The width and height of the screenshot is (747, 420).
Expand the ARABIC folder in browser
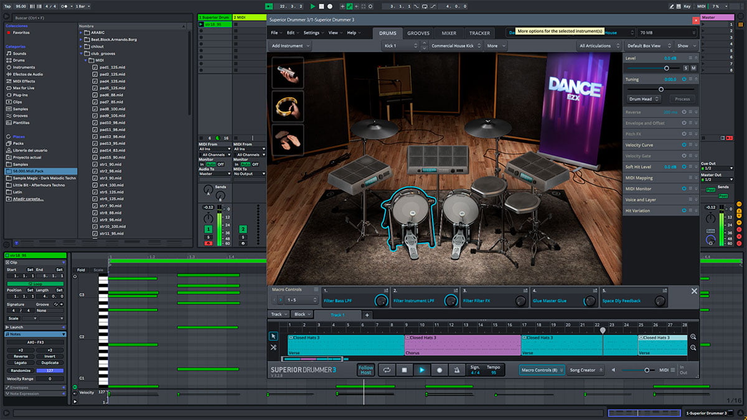82,32
